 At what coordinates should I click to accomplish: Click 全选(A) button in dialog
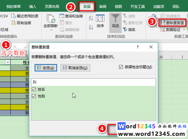(46, 68)
